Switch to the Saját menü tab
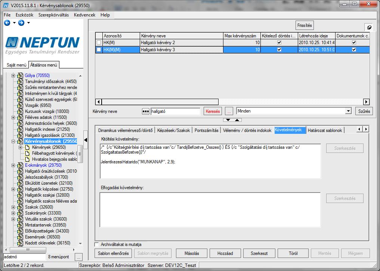380x271 pixels. (x=16, y=65)
